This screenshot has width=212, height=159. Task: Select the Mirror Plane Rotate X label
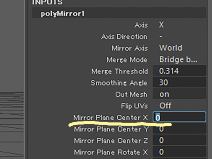click(x=111, y=152)
